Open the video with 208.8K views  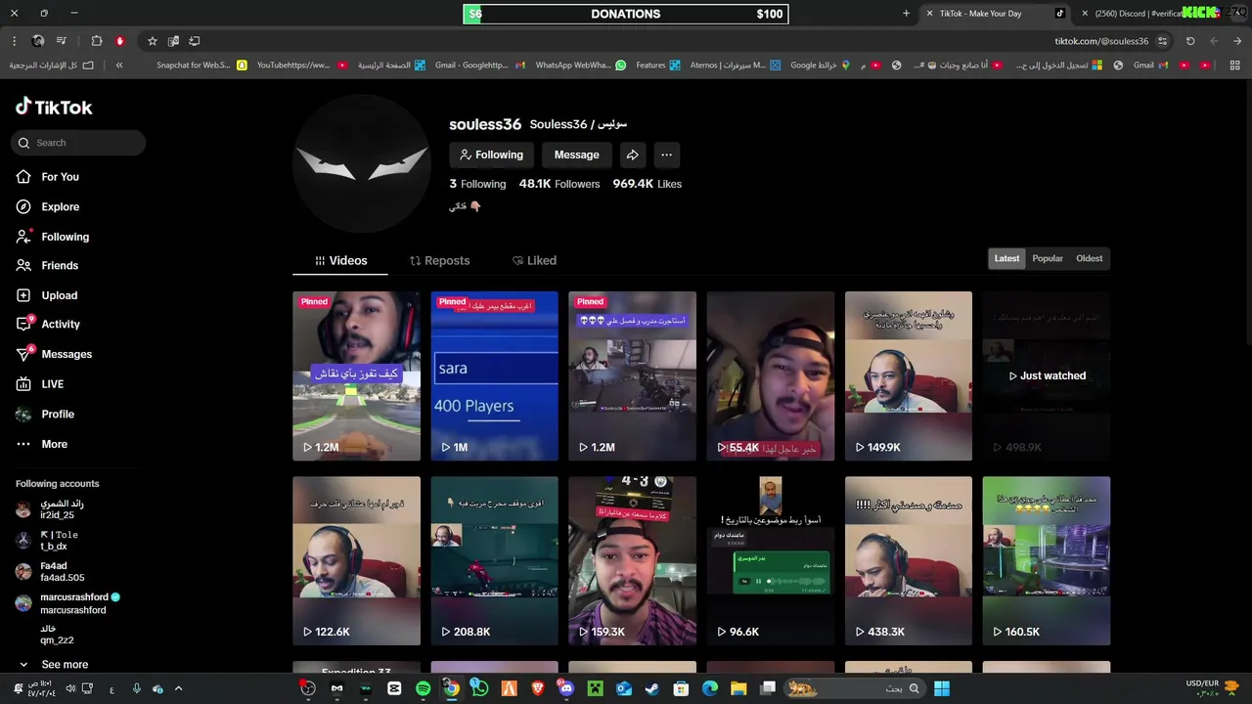tap(494, 560)
